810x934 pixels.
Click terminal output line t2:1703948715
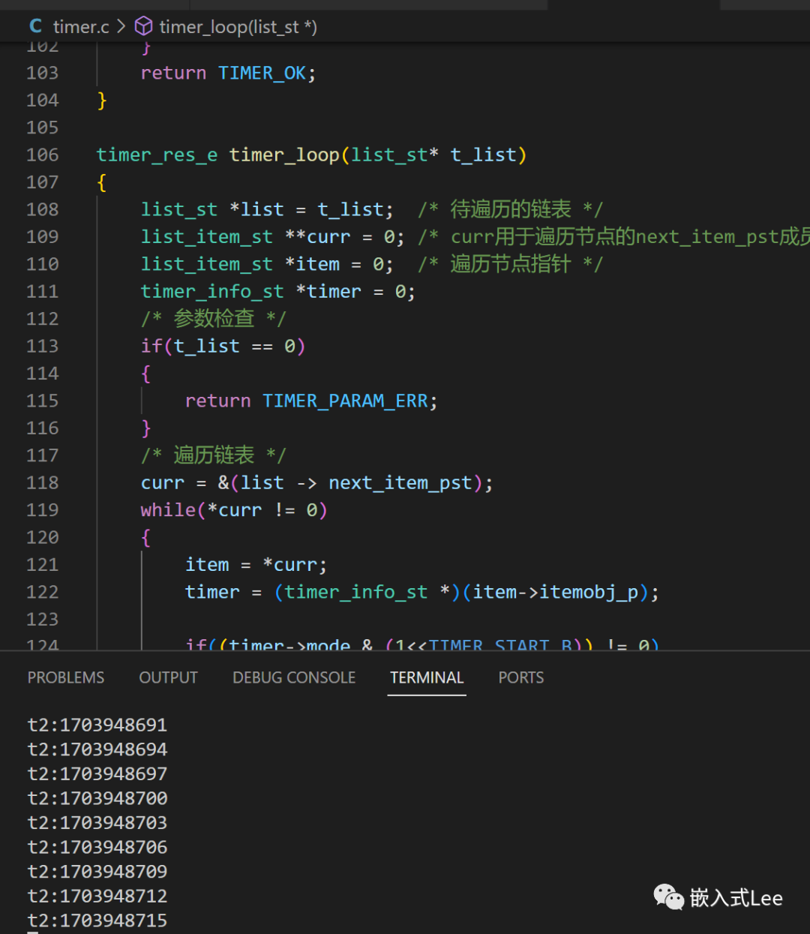pos(97,920)
